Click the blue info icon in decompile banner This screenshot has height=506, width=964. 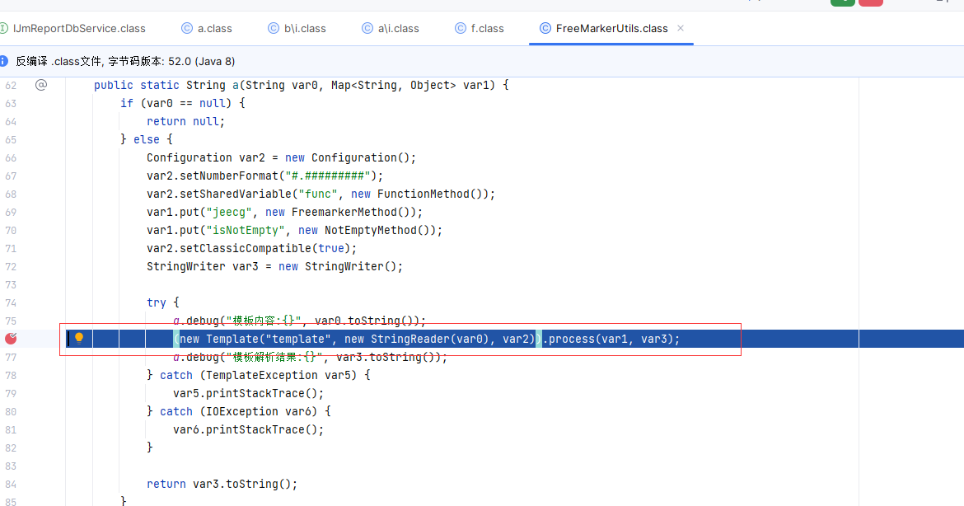(3, 61)
